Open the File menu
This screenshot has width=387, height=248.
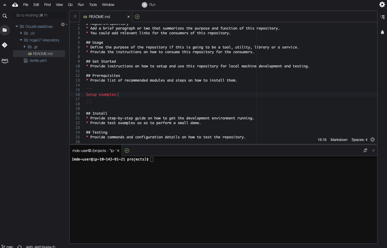pos(26,5)
